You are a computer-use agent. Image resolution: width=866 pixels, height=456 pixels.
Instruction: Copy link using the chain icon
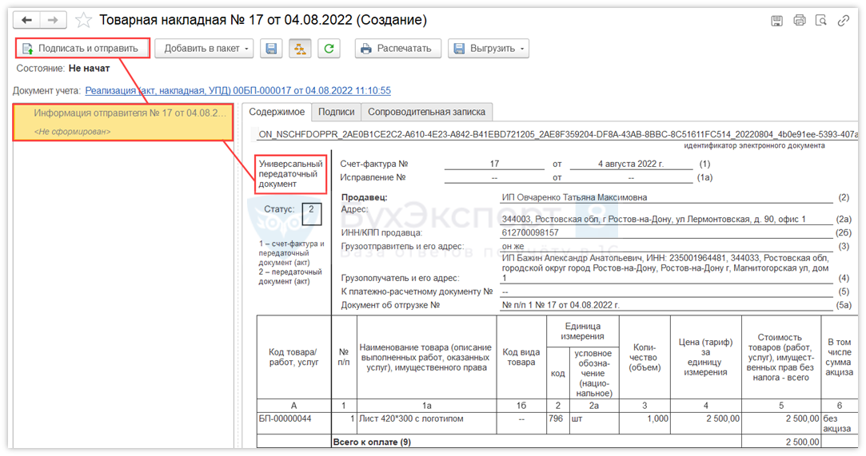[x=843, y=21]
